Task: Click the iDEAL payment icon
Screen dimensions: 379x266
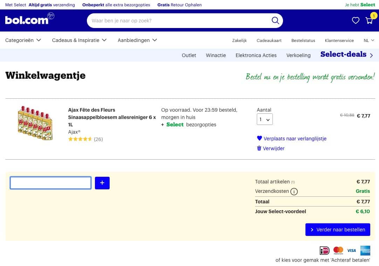Action: tap(325, 250)
